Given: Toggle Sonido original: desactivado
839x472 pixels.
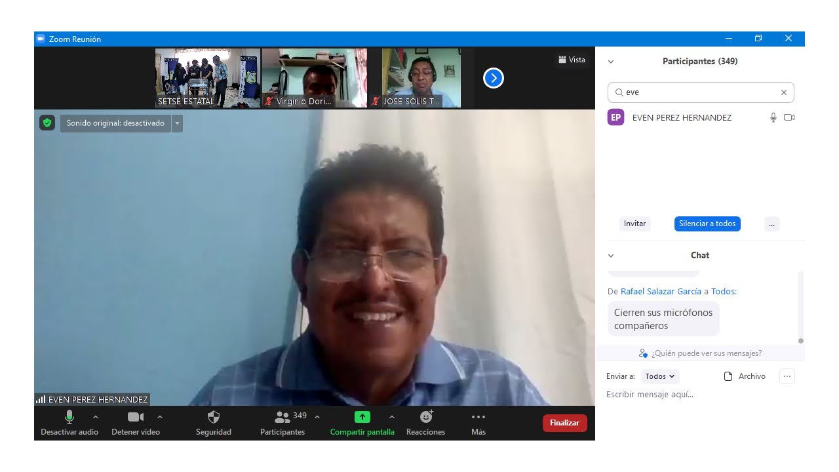Looking at the screenshot, I should coord(115,123).
